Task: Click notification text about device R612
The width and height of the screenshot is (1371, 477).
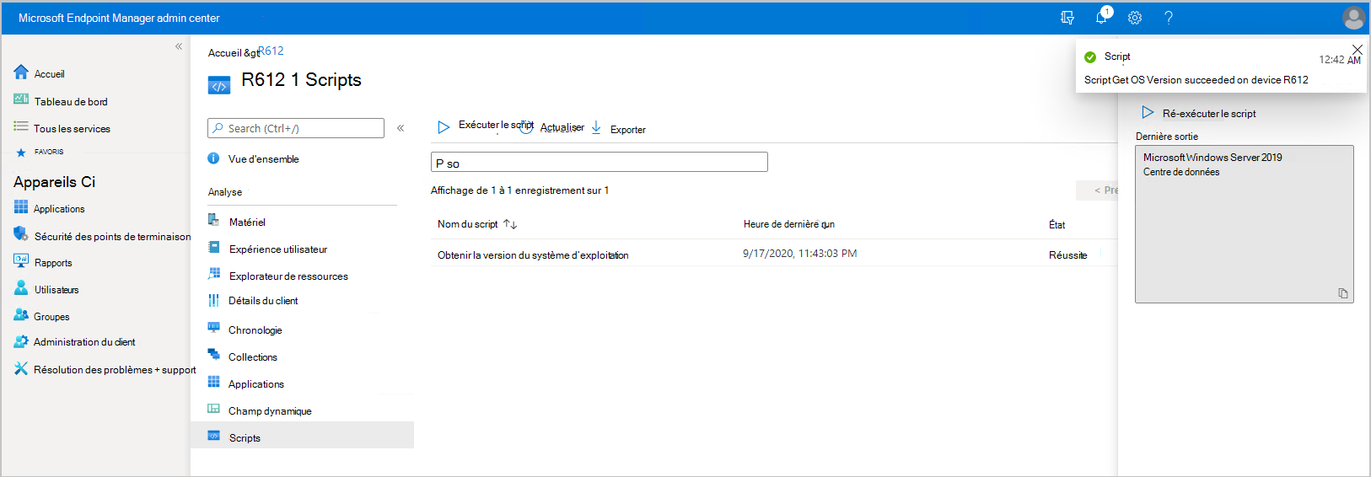Action: [x=1196, y=80]
